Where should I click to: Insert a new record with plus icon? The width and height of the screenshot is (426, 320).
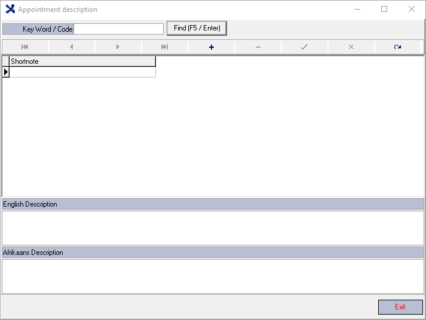click(x=212, y=47)
